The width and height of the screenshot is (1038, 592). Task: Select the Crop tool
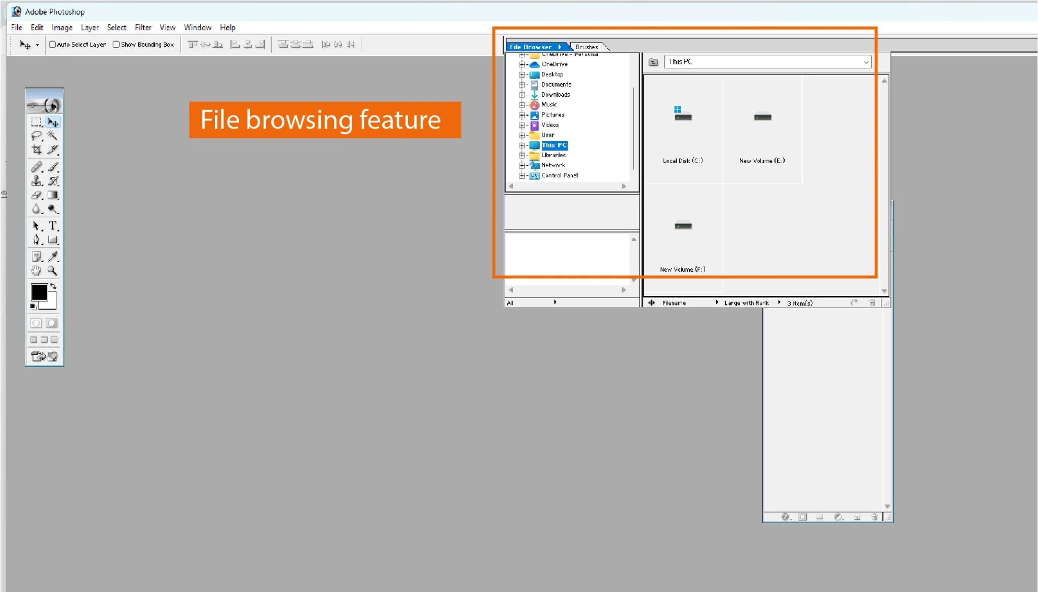point(36,150)
